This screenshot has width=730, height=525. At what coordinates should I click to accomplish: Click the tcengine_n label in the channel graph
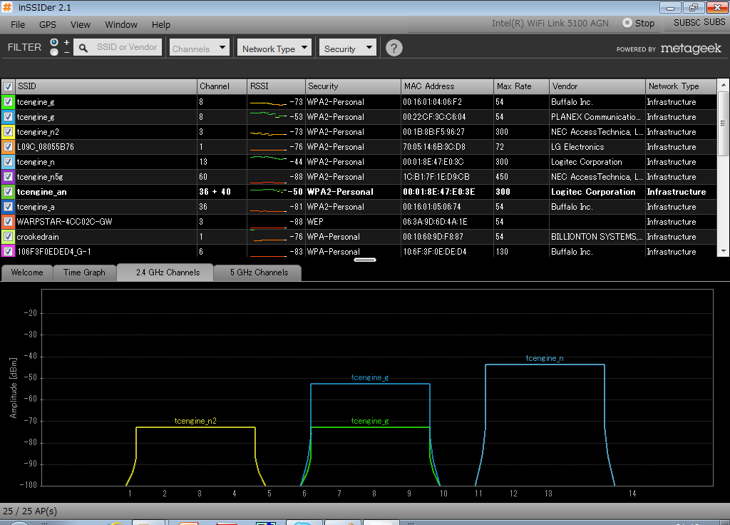[545, 358]
